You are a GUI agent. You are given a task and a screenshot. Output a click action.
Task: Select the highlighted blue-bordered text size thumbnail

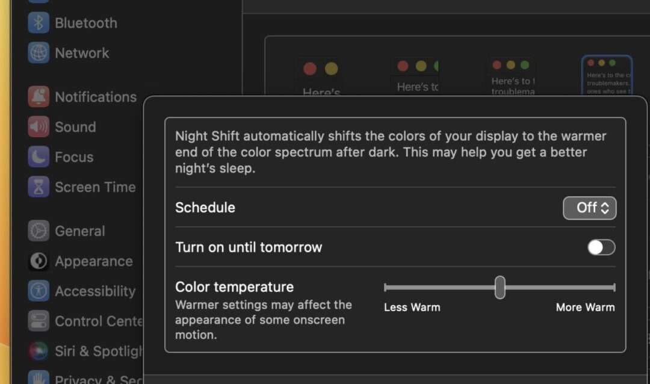click(x=607, y=76)
